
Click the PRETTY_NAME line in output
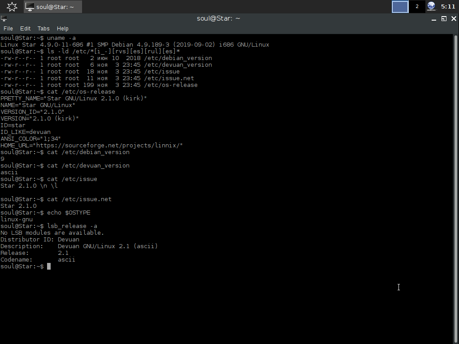(74, 99)
